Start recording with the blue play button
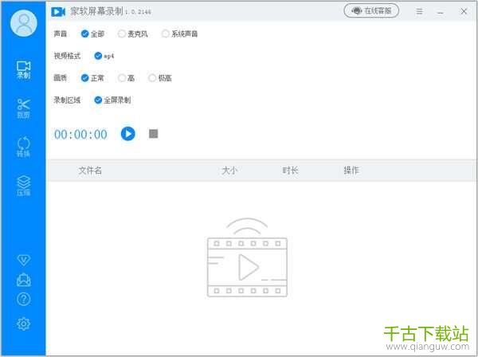The width and height of the screenshot is (478, 357). coord(127,134)
